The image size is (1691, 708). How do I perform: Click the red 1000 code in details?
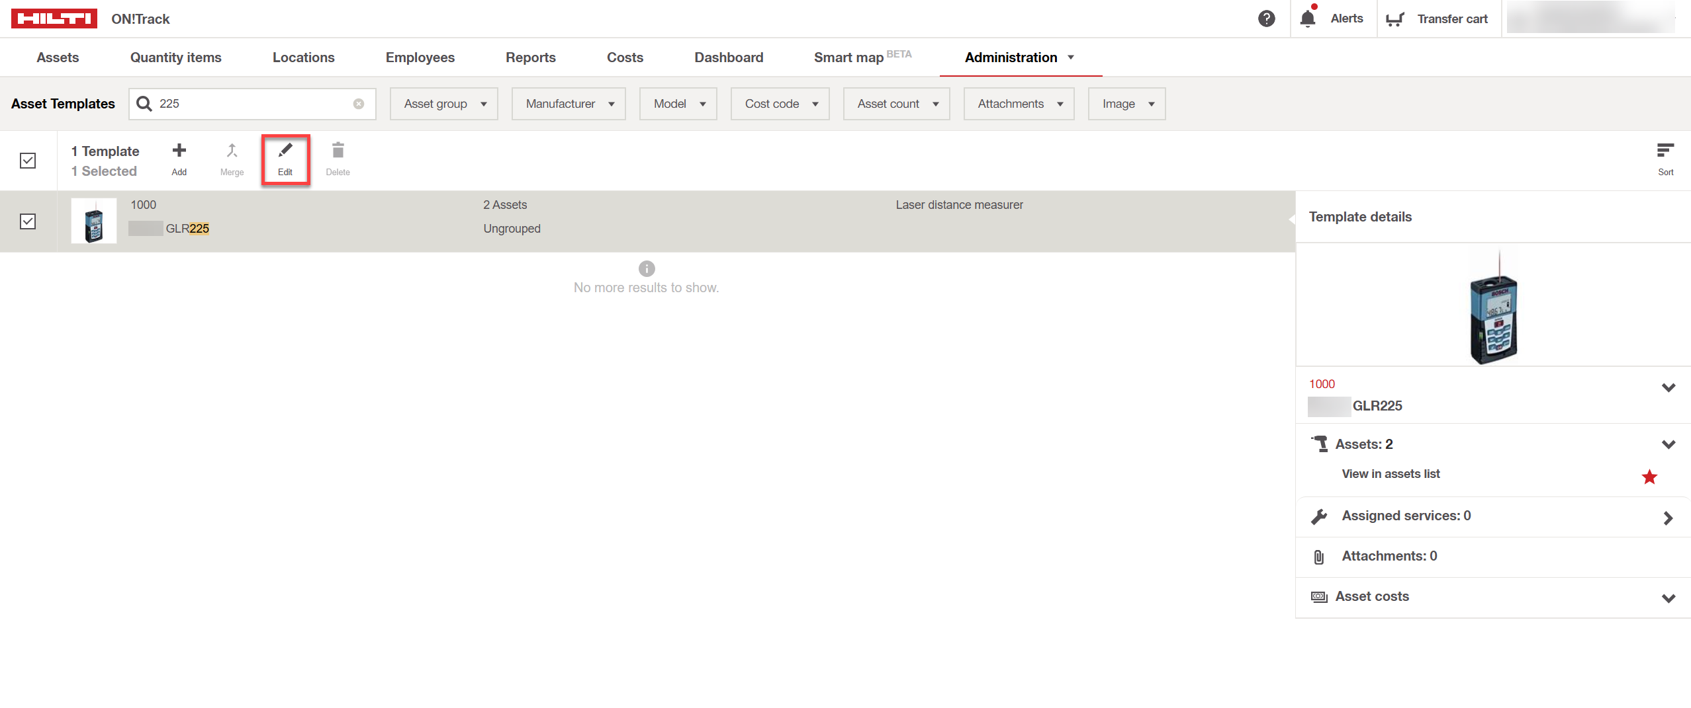coord(1322,384)
